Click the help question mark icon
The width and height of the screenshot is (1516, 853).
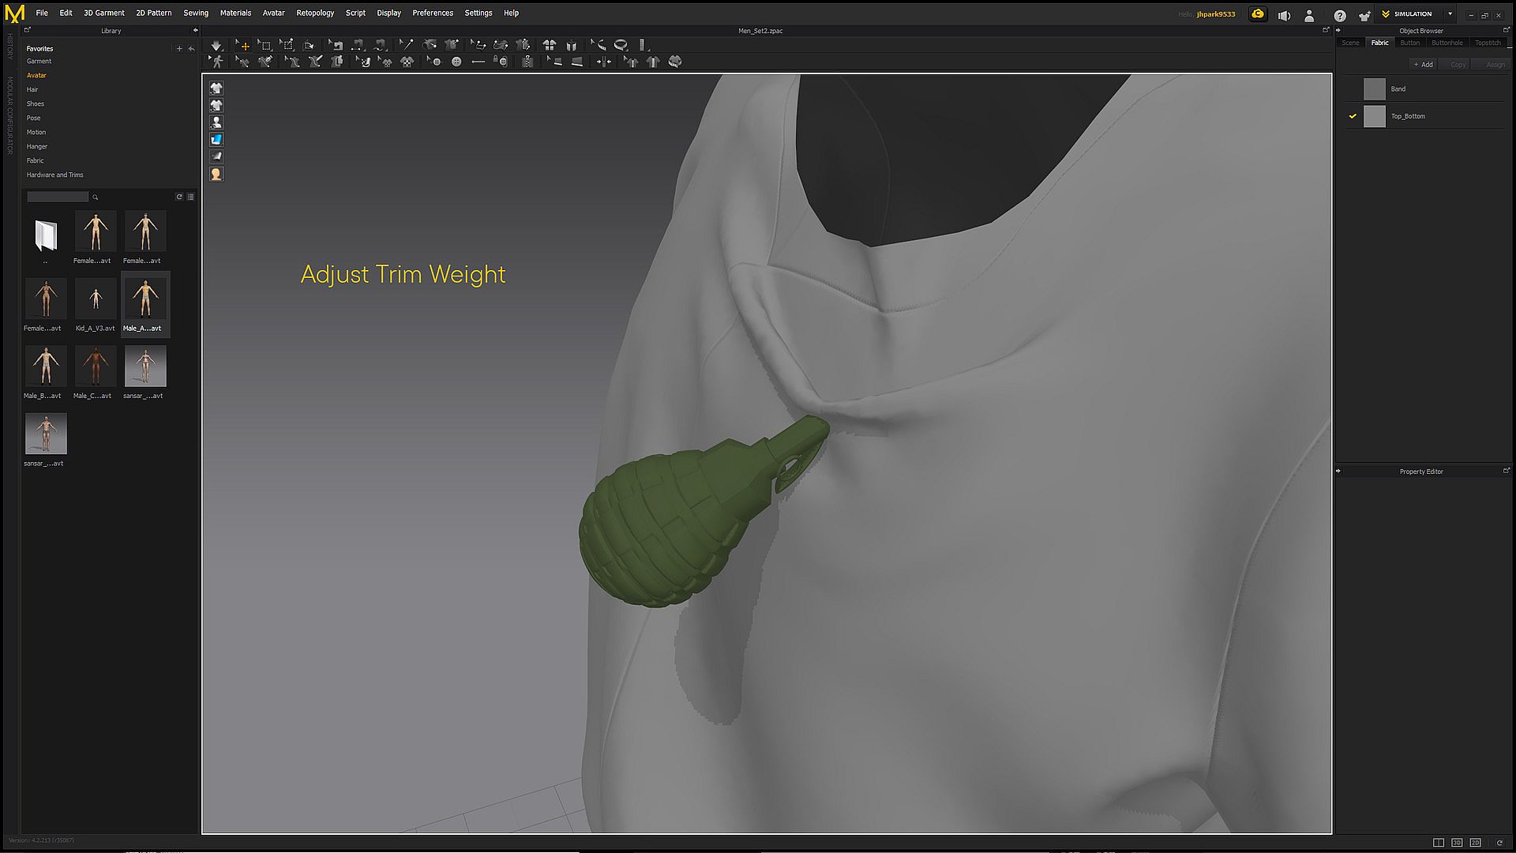1340,15
